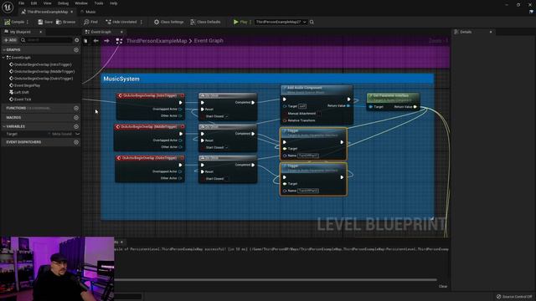536x301 pixels.
Task: Select OnActorBeginOverlap (OutroTrigger) in graph list
Action: click(44, 79)
